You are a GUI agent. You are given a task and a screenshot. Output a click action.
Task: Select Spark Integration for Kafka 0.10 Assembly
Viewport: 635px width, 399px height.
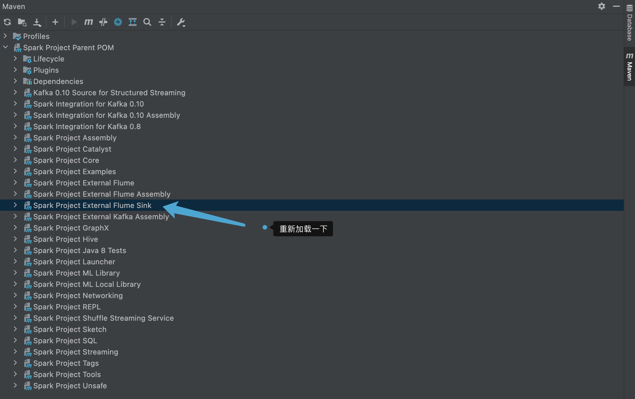pos(107,115)
